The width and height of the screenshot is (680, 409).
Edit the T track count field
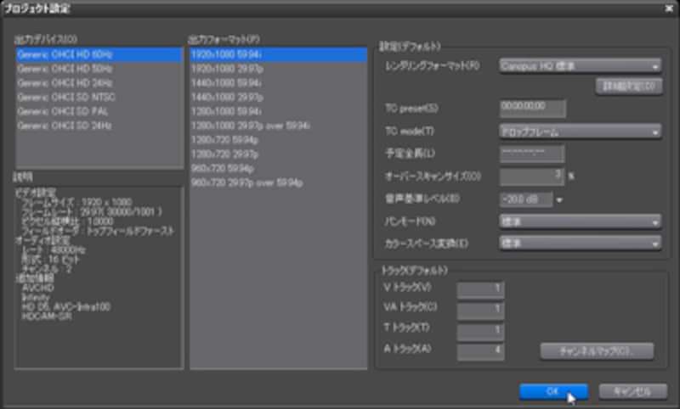coord(480,331)
